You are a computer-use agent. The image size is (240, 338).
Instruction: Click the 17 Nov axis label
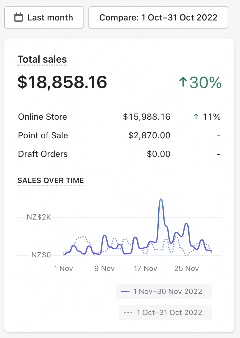point(145,268)
